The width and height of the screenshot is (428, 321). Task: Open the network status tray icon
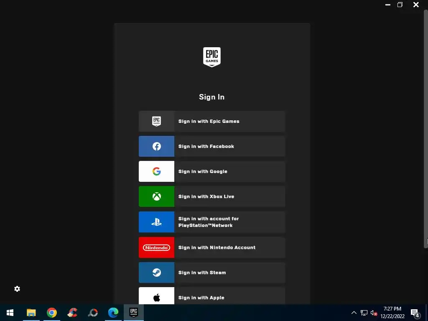pyautogui.click(x=364, y=313)
